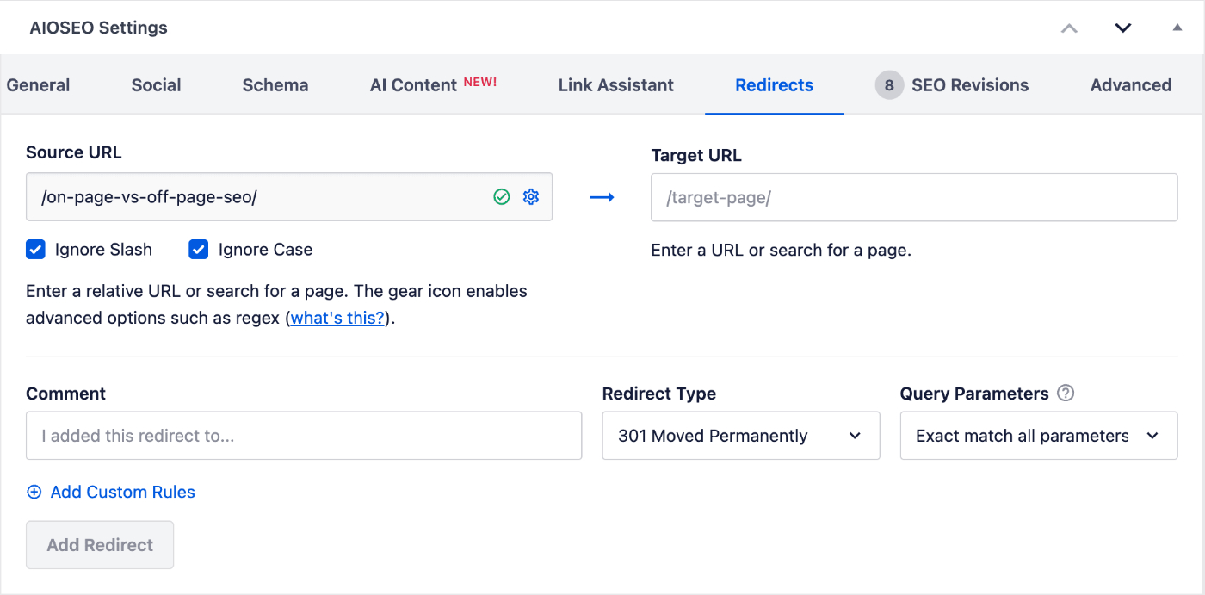Viewport: 1205px width, 595px height.
Task: Click into the Target URL field
Action: pos(914,198)
